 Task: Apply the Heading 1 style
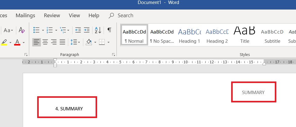coord(189,35)
